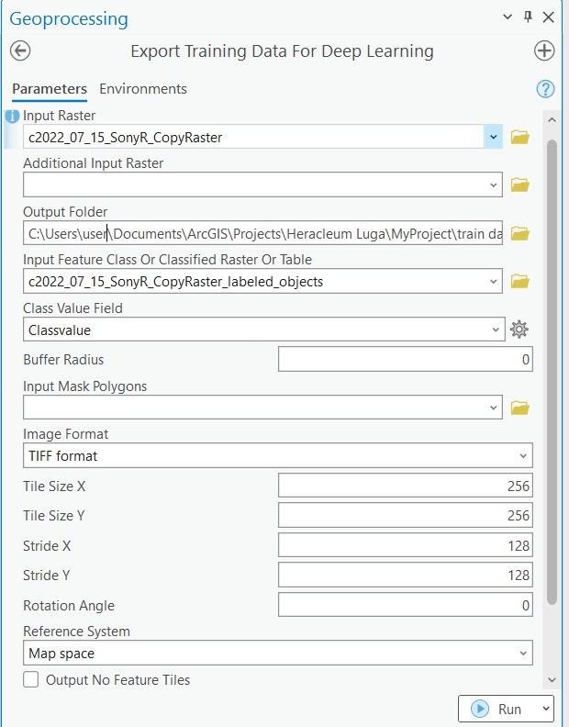Toggle auto-hide pin for Geoprocessing pane
This screenshot has width=569, height=727.
coord(528,17)
